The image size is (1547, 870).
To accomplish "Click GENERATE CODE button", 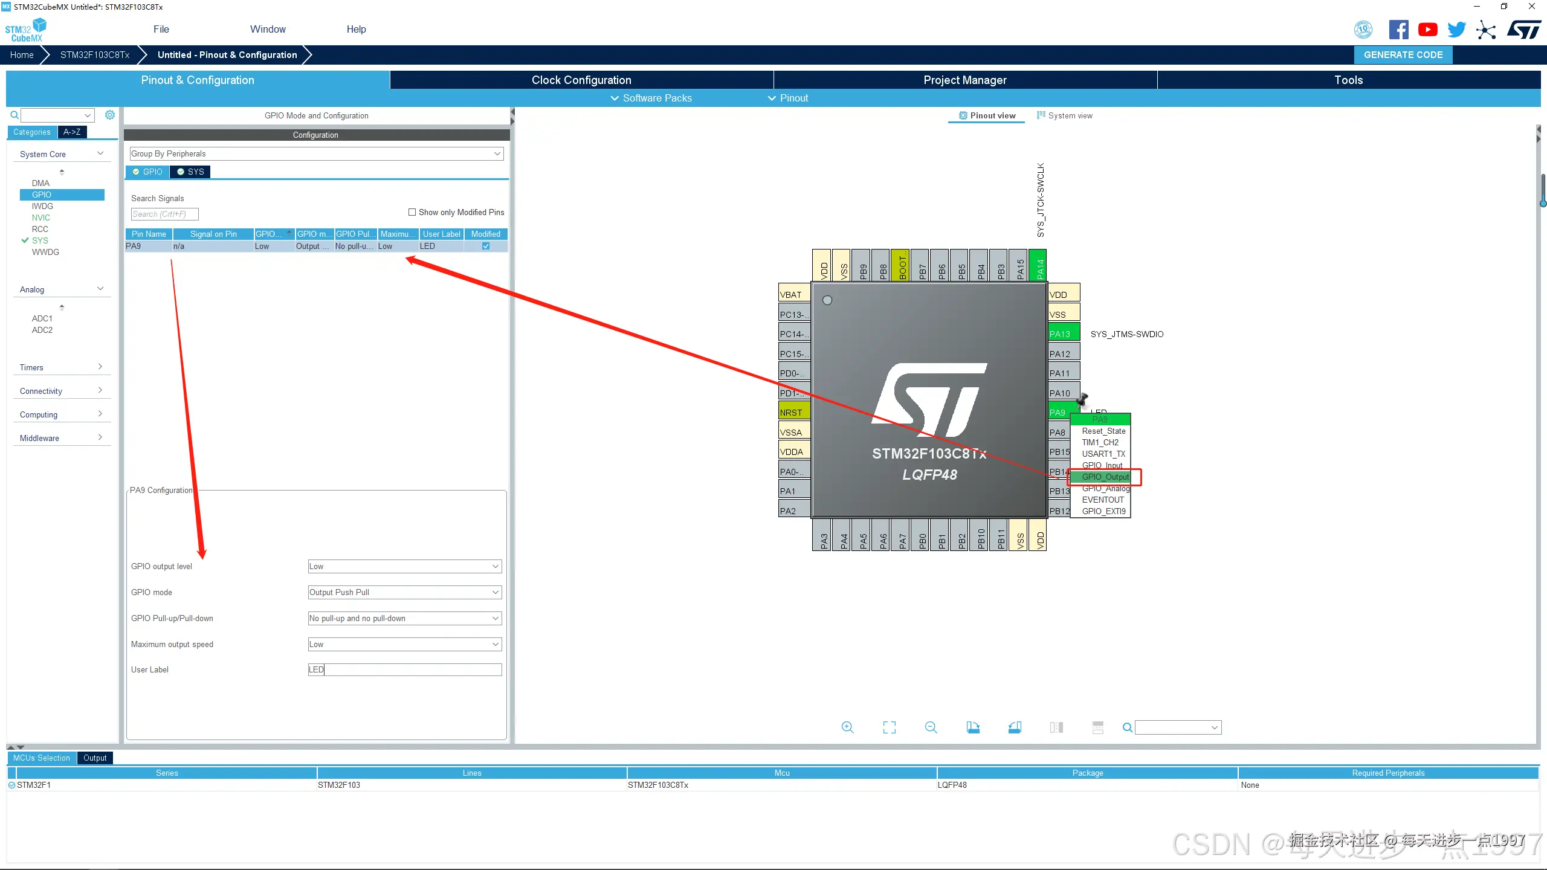I will click(x=1403, y=54).
